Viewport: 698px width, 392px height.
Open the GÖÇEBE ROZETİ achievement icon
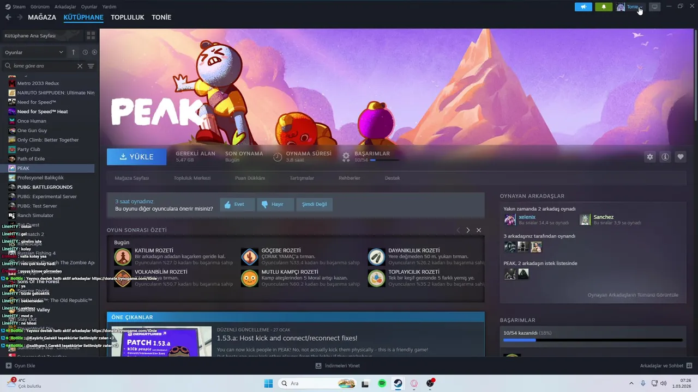point(249,256)
